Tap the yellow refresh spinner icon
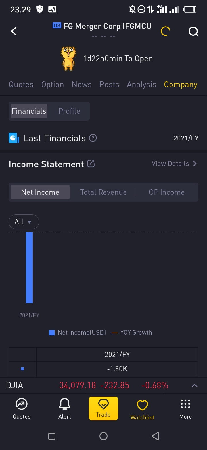The image size is (207, 450). coord(165,31)
